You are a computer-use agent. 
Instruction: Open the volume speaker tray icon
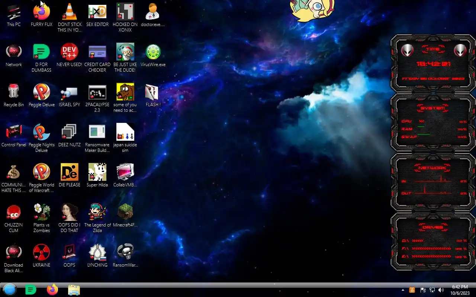point(441,290)
